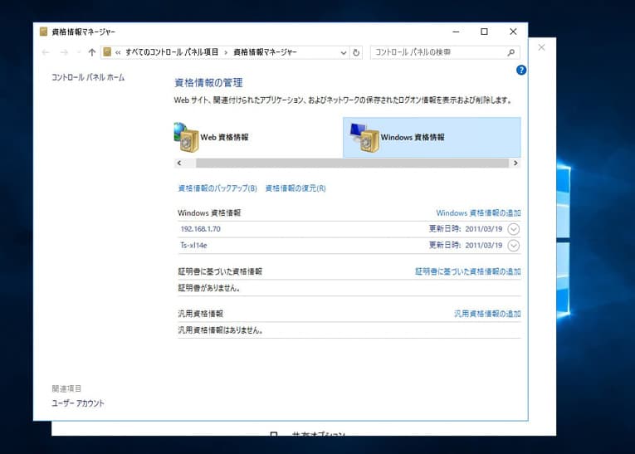Viewport: 635px width, 454px height.
Task: Click 資格情報のバックアップ(B) link
Action: coord(217,188)
